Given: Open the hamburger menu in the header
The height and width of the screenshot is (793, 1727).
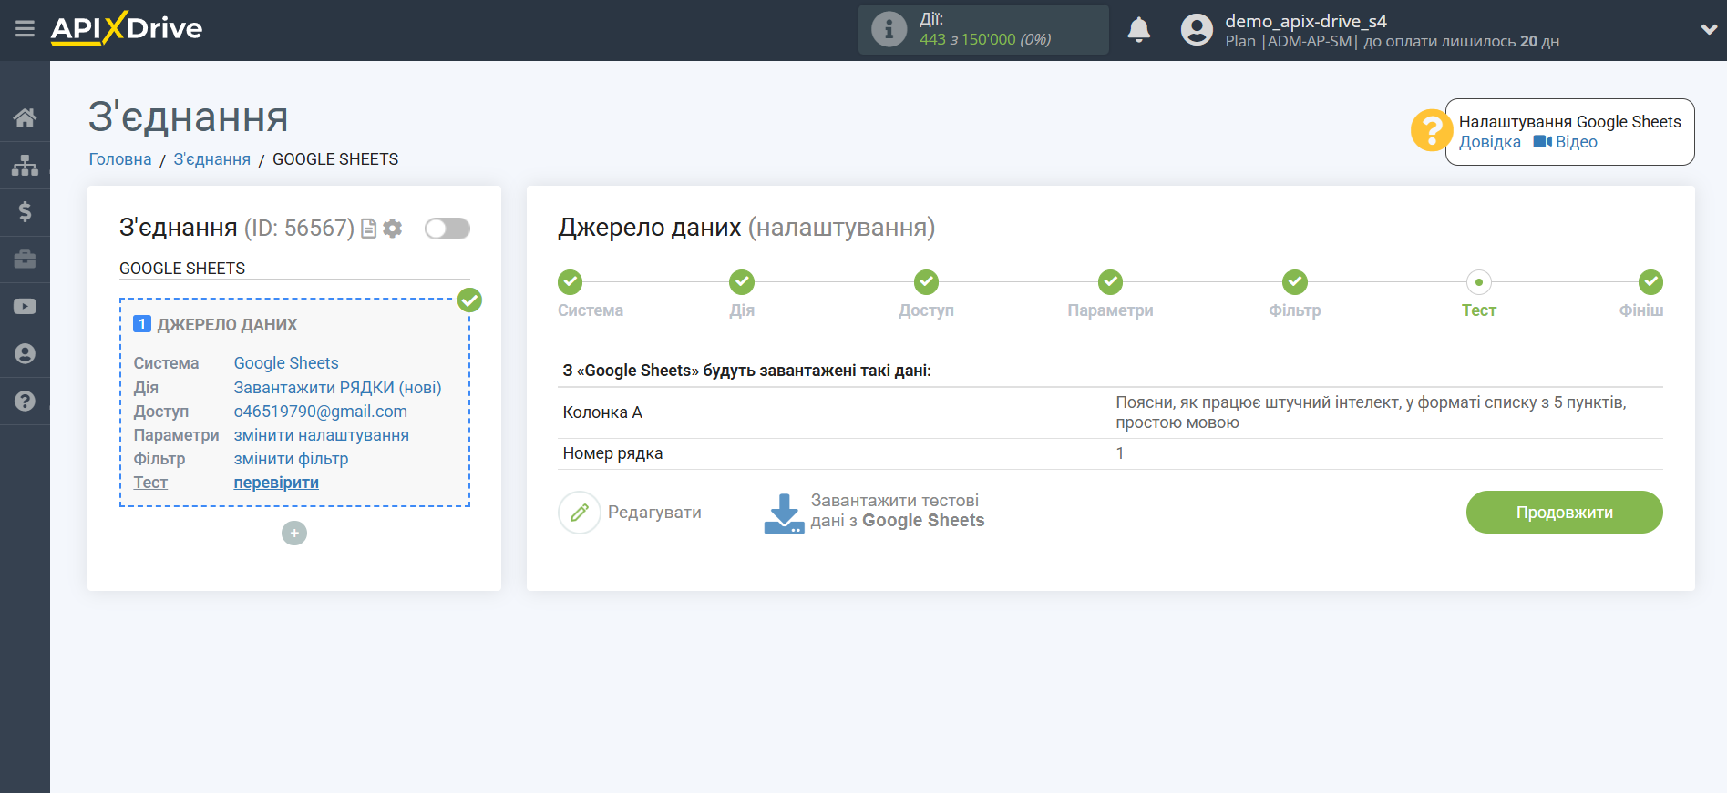Looking at the screenshot, I should pyautogui.click(x=25, y=29).
